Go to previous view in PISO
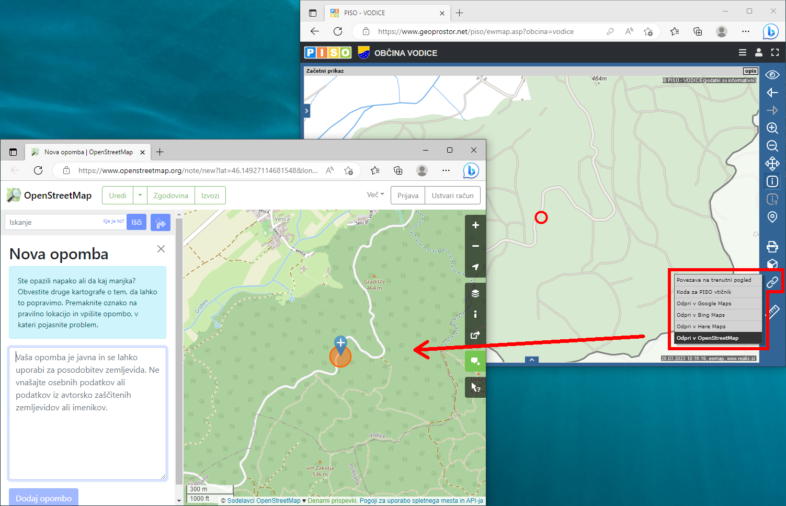 (772, 93)
